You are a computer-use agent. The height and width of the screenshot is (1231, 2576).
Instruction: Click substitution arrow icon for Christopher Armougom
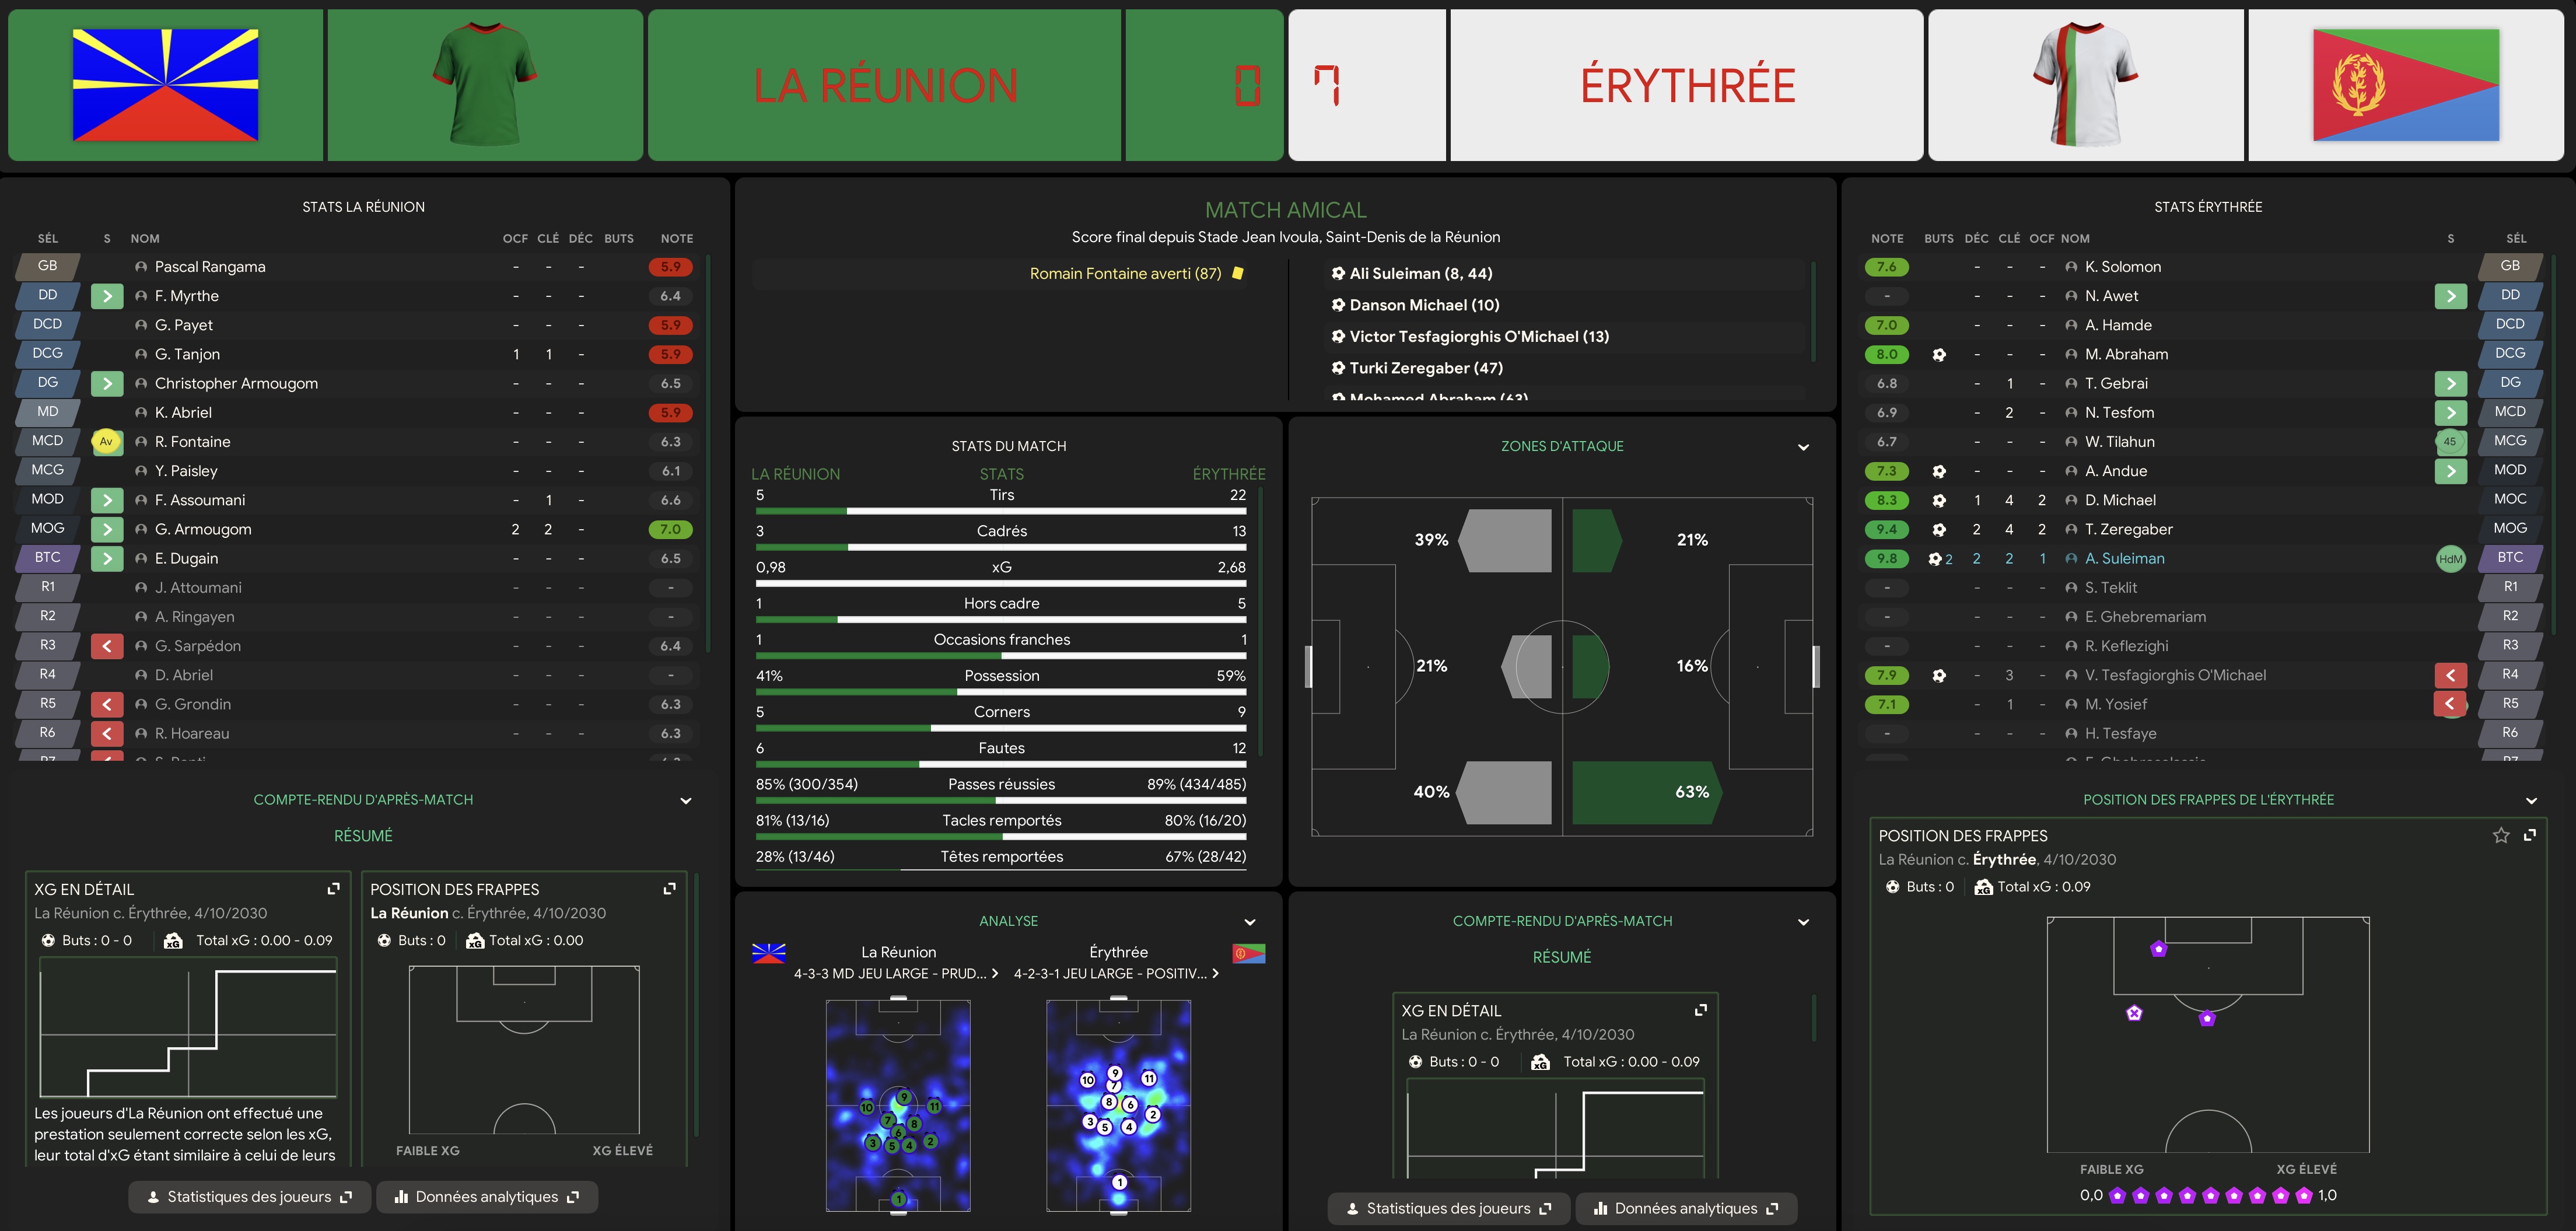click(107, 383)
